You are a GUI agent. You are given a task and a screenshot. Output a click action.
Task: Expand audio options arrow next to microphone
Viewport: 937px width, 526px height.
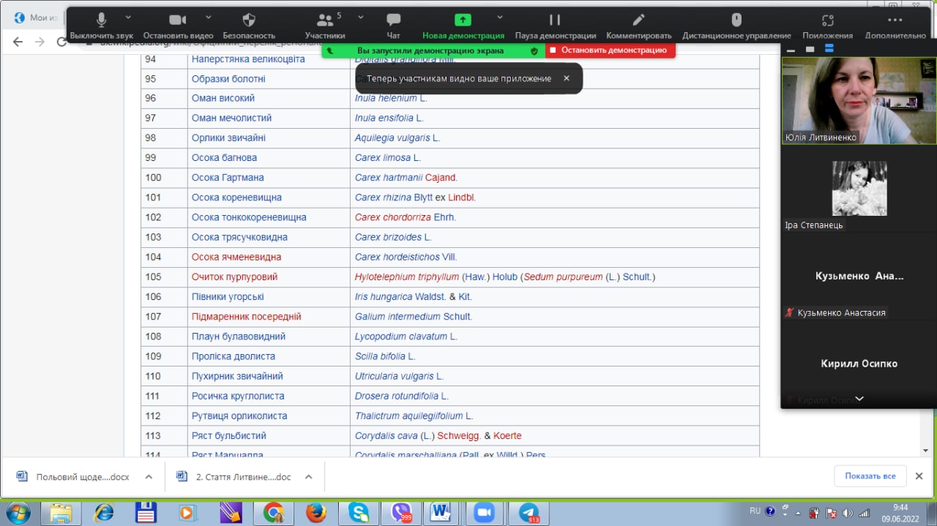click(x=128, y=17)
